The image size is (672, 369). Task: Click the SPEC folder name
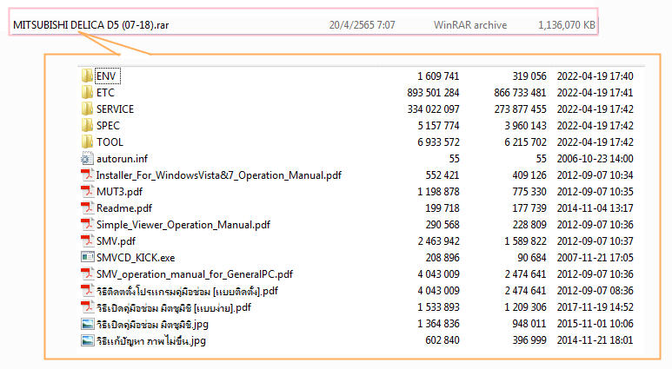(108, 125)
